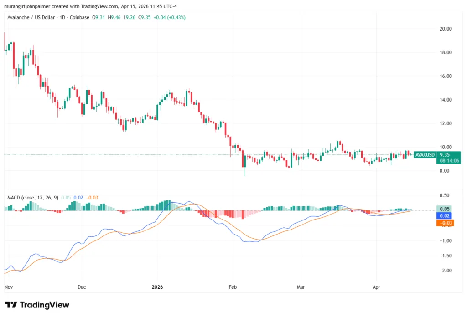Viewport: 467px width, 317px height.
Task: Open the Coinbase exchange name in the legend
Action: point(78,17)
